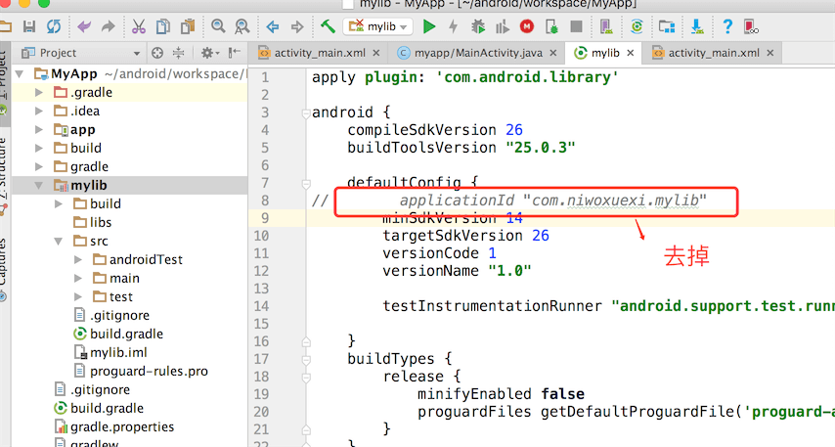
Task: Click Sync Project with Gradle Files icon
Action: click(637, 26)
